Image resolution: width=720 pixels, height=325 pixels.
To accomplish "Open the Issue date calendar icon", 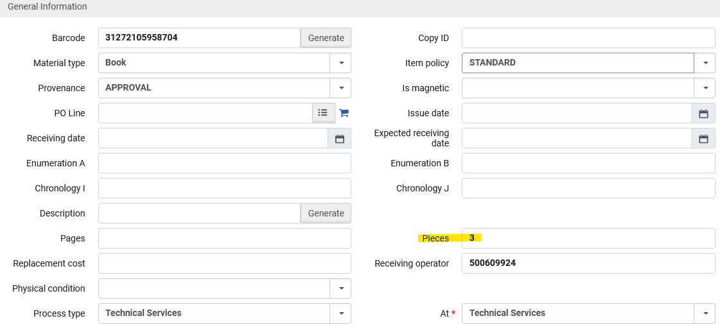I will 703,113.
